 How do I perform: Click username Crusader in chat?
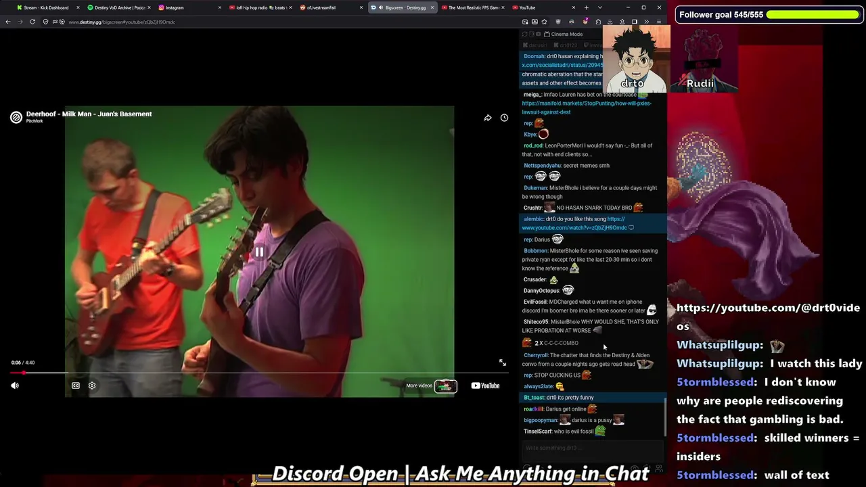(x=534, y=279)
